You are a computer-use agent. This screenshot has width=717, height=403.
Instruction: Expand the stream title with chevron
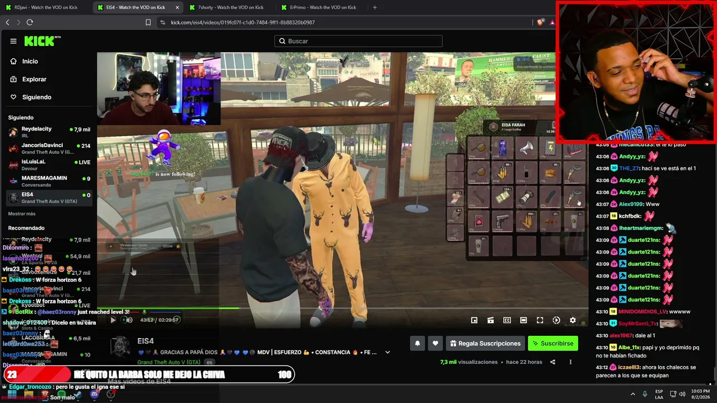[x=387, y=353]
